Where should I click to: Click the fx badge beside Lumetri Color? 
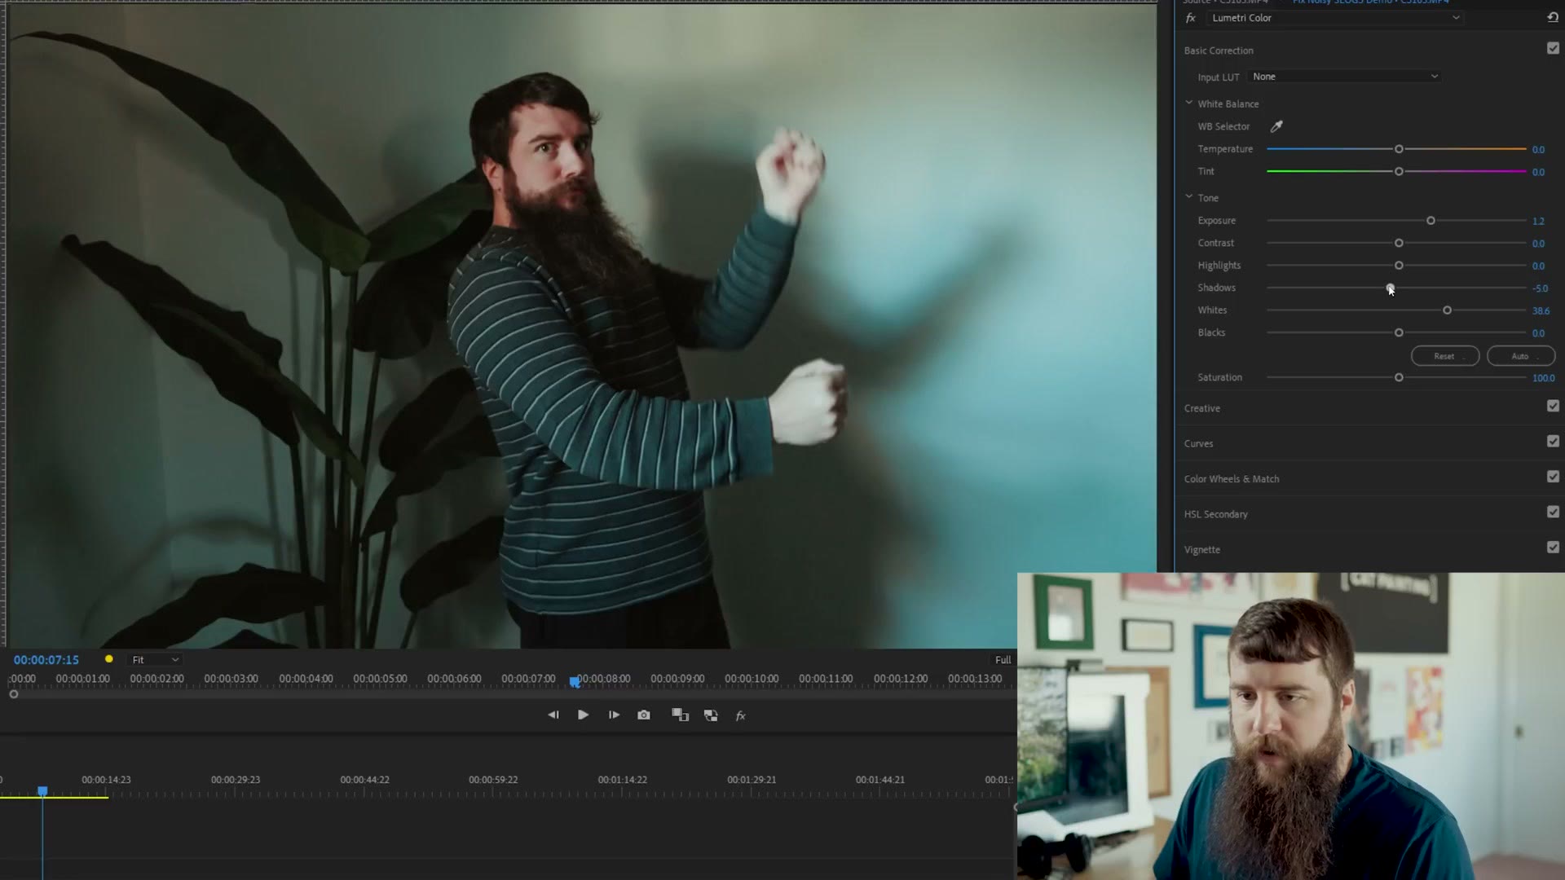[1191, 18]
